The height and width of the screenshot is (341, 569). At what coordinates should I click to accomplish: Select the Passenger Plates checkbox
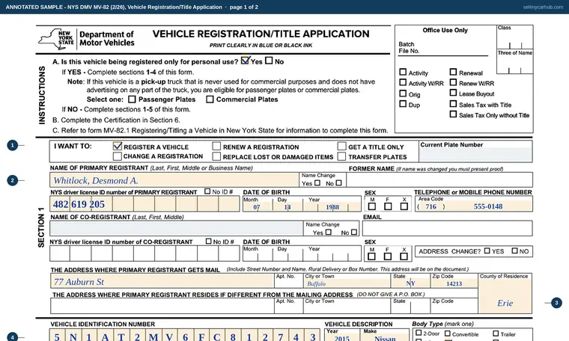tap(132, 99)
